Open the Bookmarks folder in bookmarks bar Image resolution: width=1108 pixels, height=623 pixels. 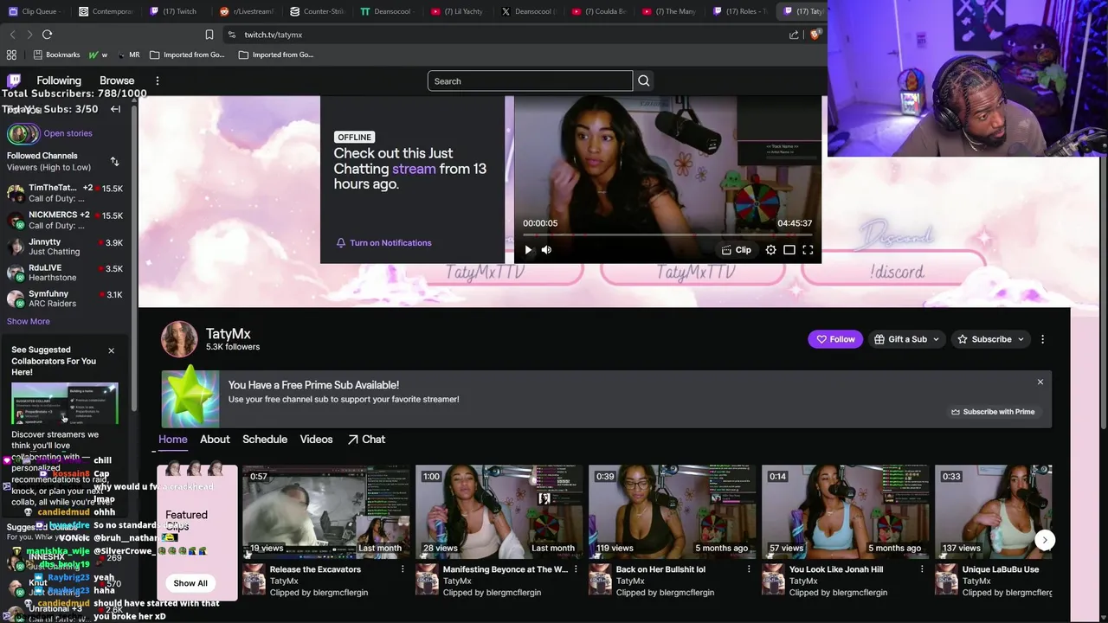pyautogui.click(x=56, y=55)
